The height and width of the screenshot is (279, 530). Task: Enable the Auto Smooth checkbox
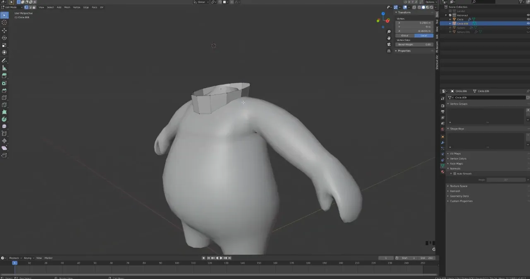click(x=455, y=174)
